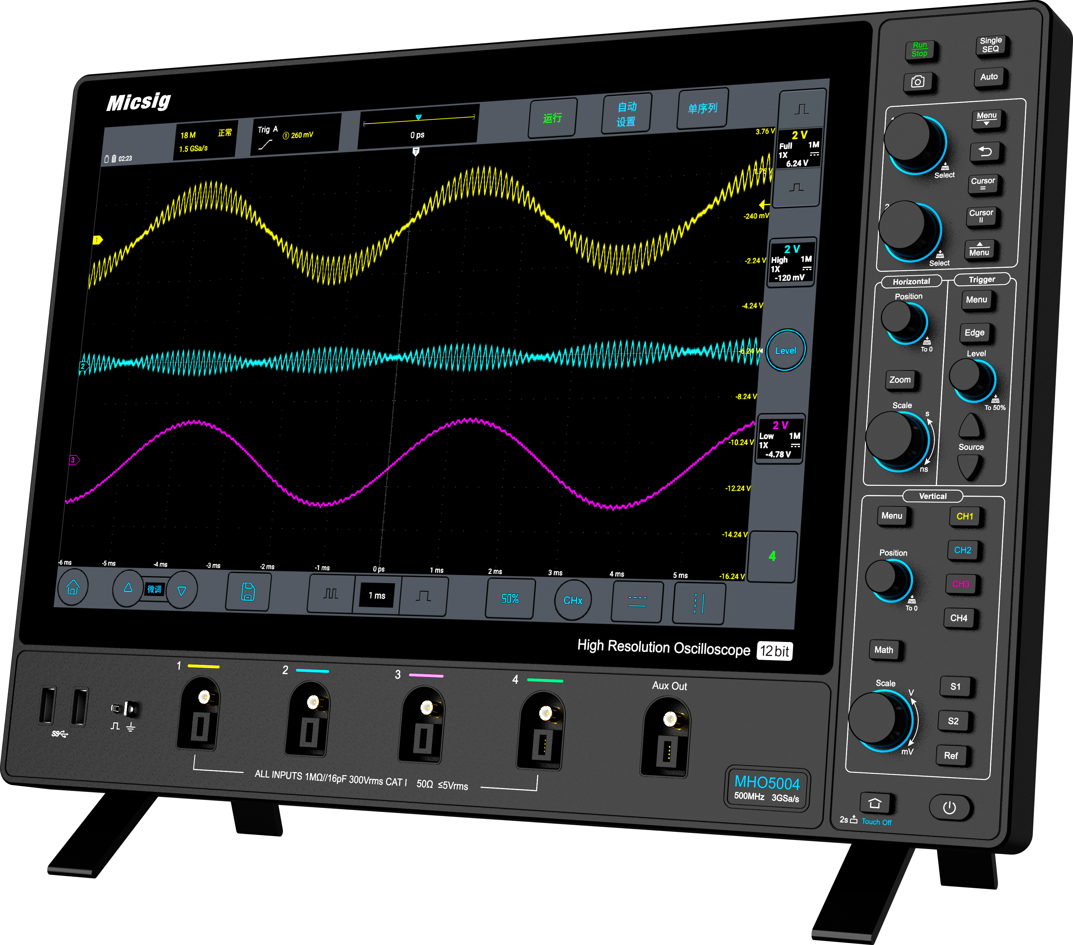Toggle channel CH3 button

point(961,584)
